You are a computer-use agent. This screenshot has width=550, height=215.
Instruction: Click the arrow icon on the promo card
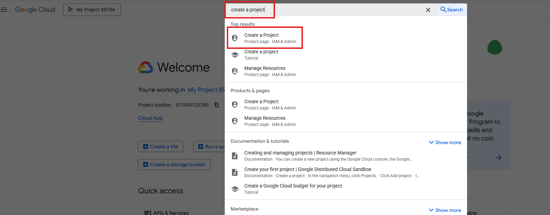point(498,158)
